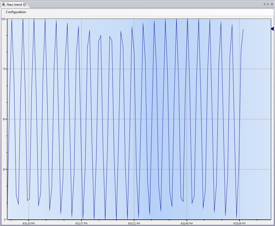Click the blue triangle value marker
Viewport: 275px width, 226px height.
coord(272,29)
